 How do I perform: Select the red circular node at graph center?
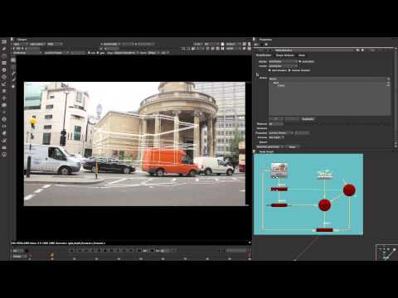pos(324,205)
